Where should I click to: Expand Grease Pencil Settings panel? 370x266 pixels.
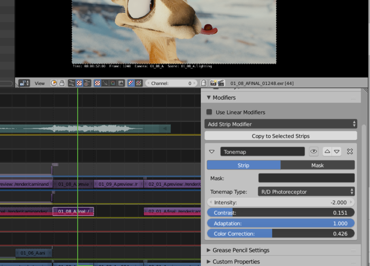point(240,250)
